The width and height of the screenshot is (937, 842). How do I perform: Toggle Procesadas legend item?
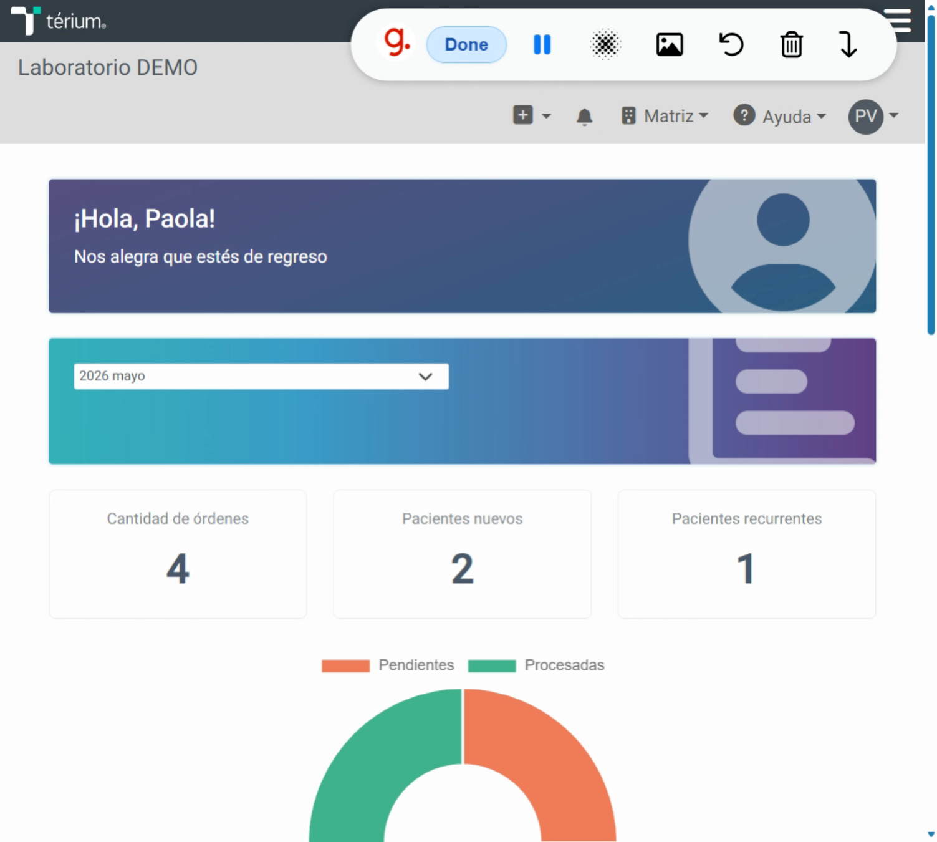[536, 665]
